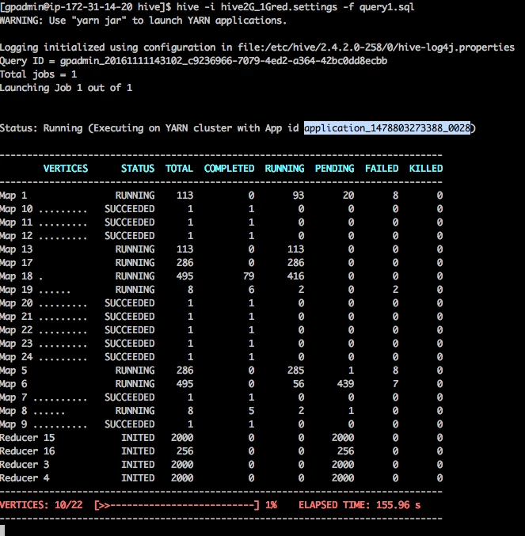Click the 'Map 1' vertex name
Image resolution: width=525 pixels, height=536 pixels.
13,196
